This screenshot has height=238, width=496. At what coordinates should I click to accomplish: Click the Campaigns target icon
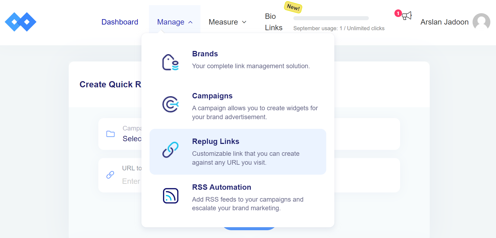pyautogui.click(x=171, y=104)
